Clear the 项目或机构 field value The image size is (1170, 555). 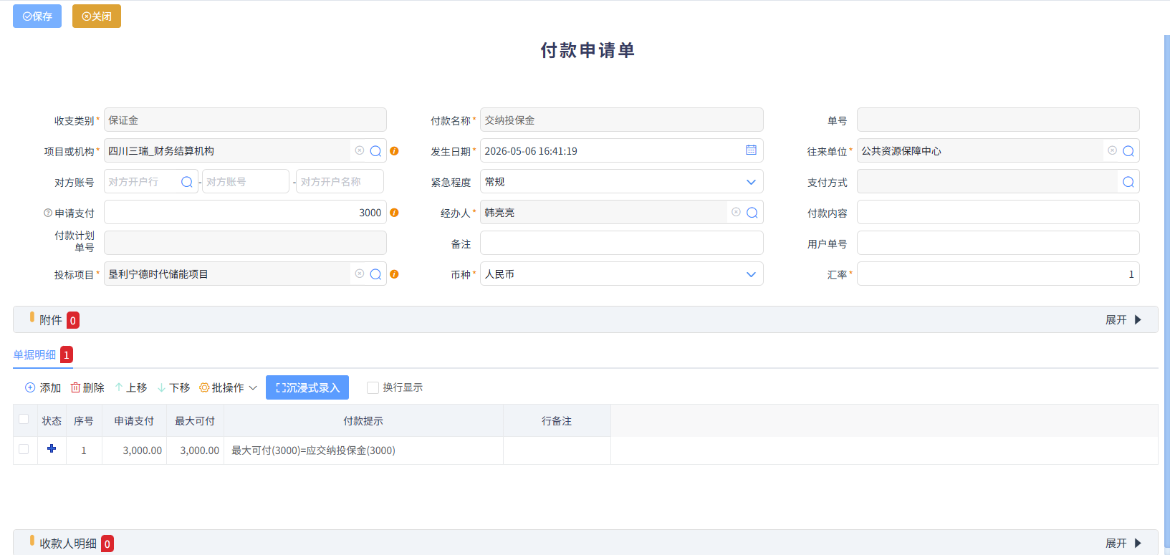[360, 150]
